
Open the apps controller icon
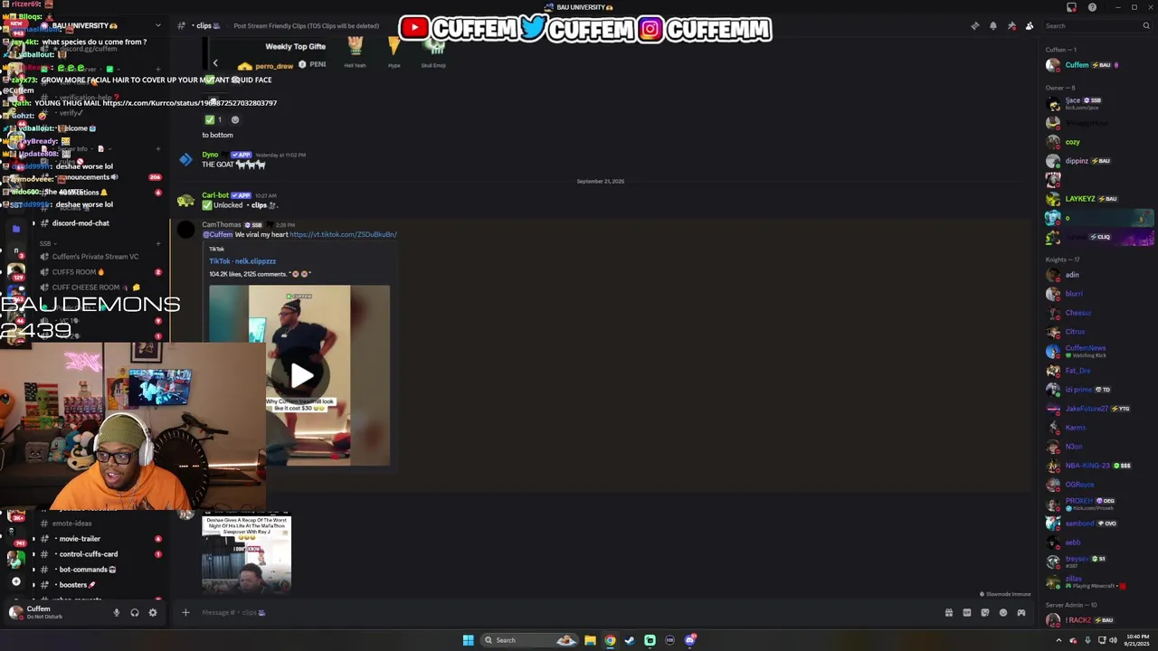point(1021,613)
